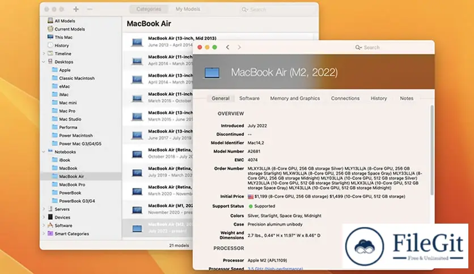Click the "21 models" status text
This screenshot has width=474, height=274.
179,245
